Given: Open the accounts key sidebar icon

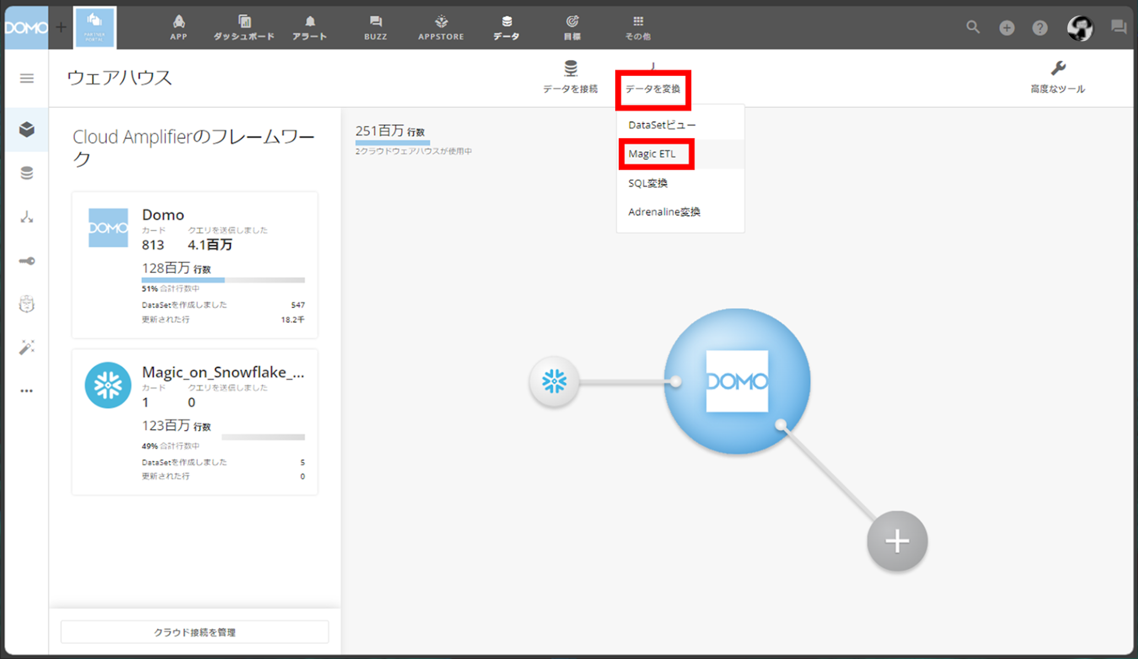Looking at the screenshot, I should 27,261.
